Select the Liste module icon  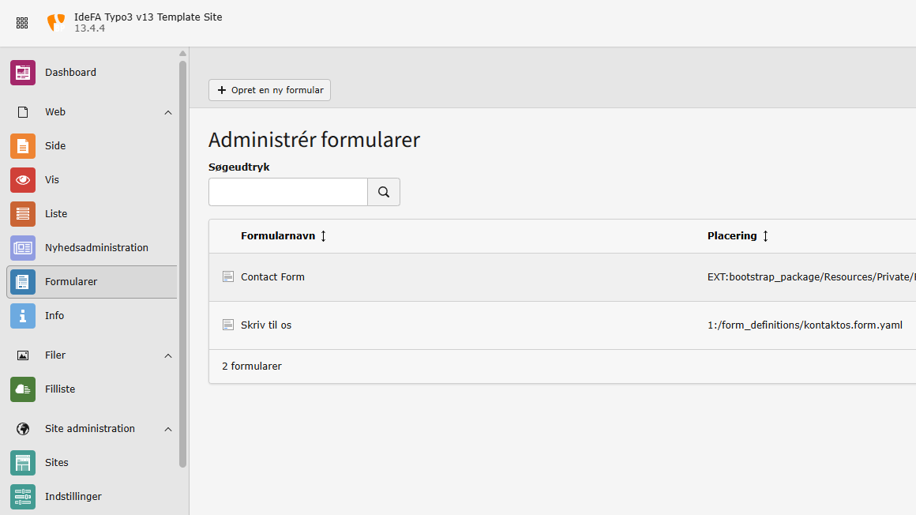click(x=23, y=214)
